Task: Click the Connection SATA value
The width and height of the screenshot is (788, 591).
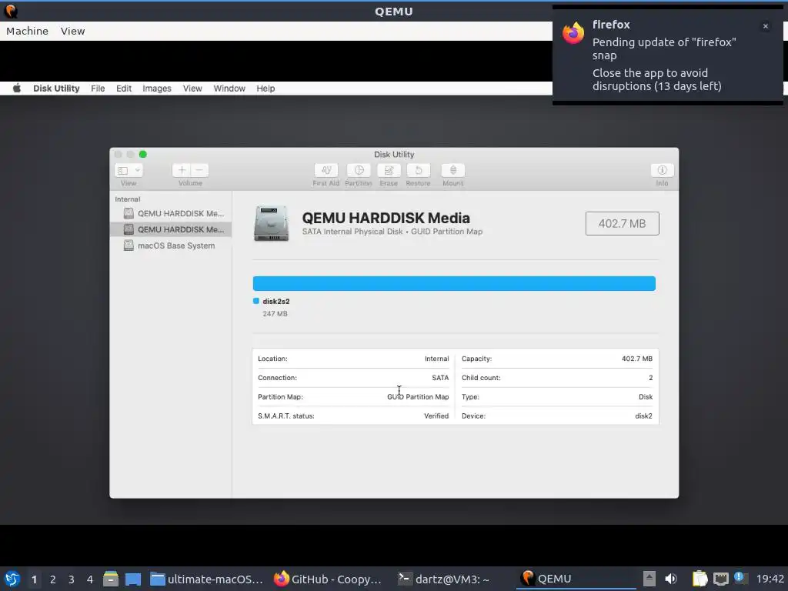Action: pos(440,378)
